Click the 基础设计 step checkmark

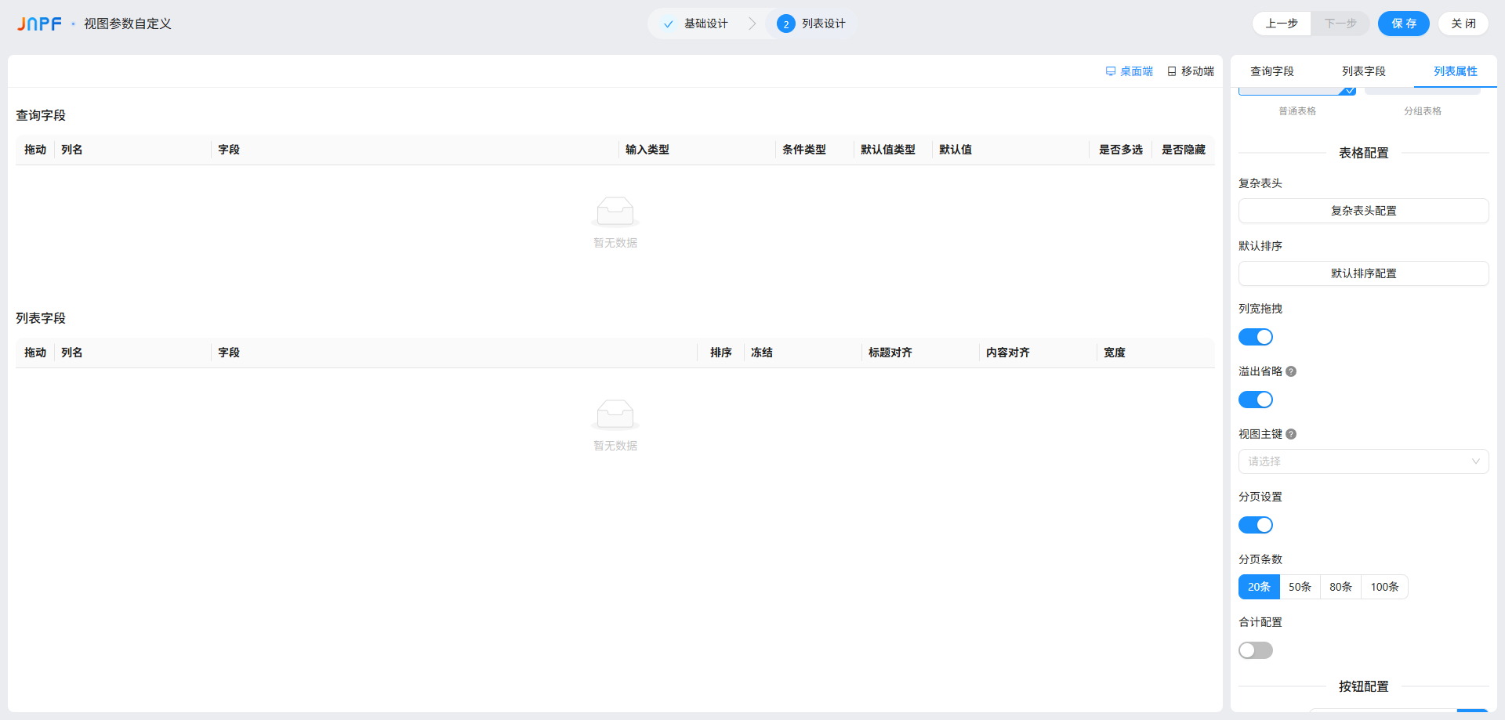coord(668,24)
